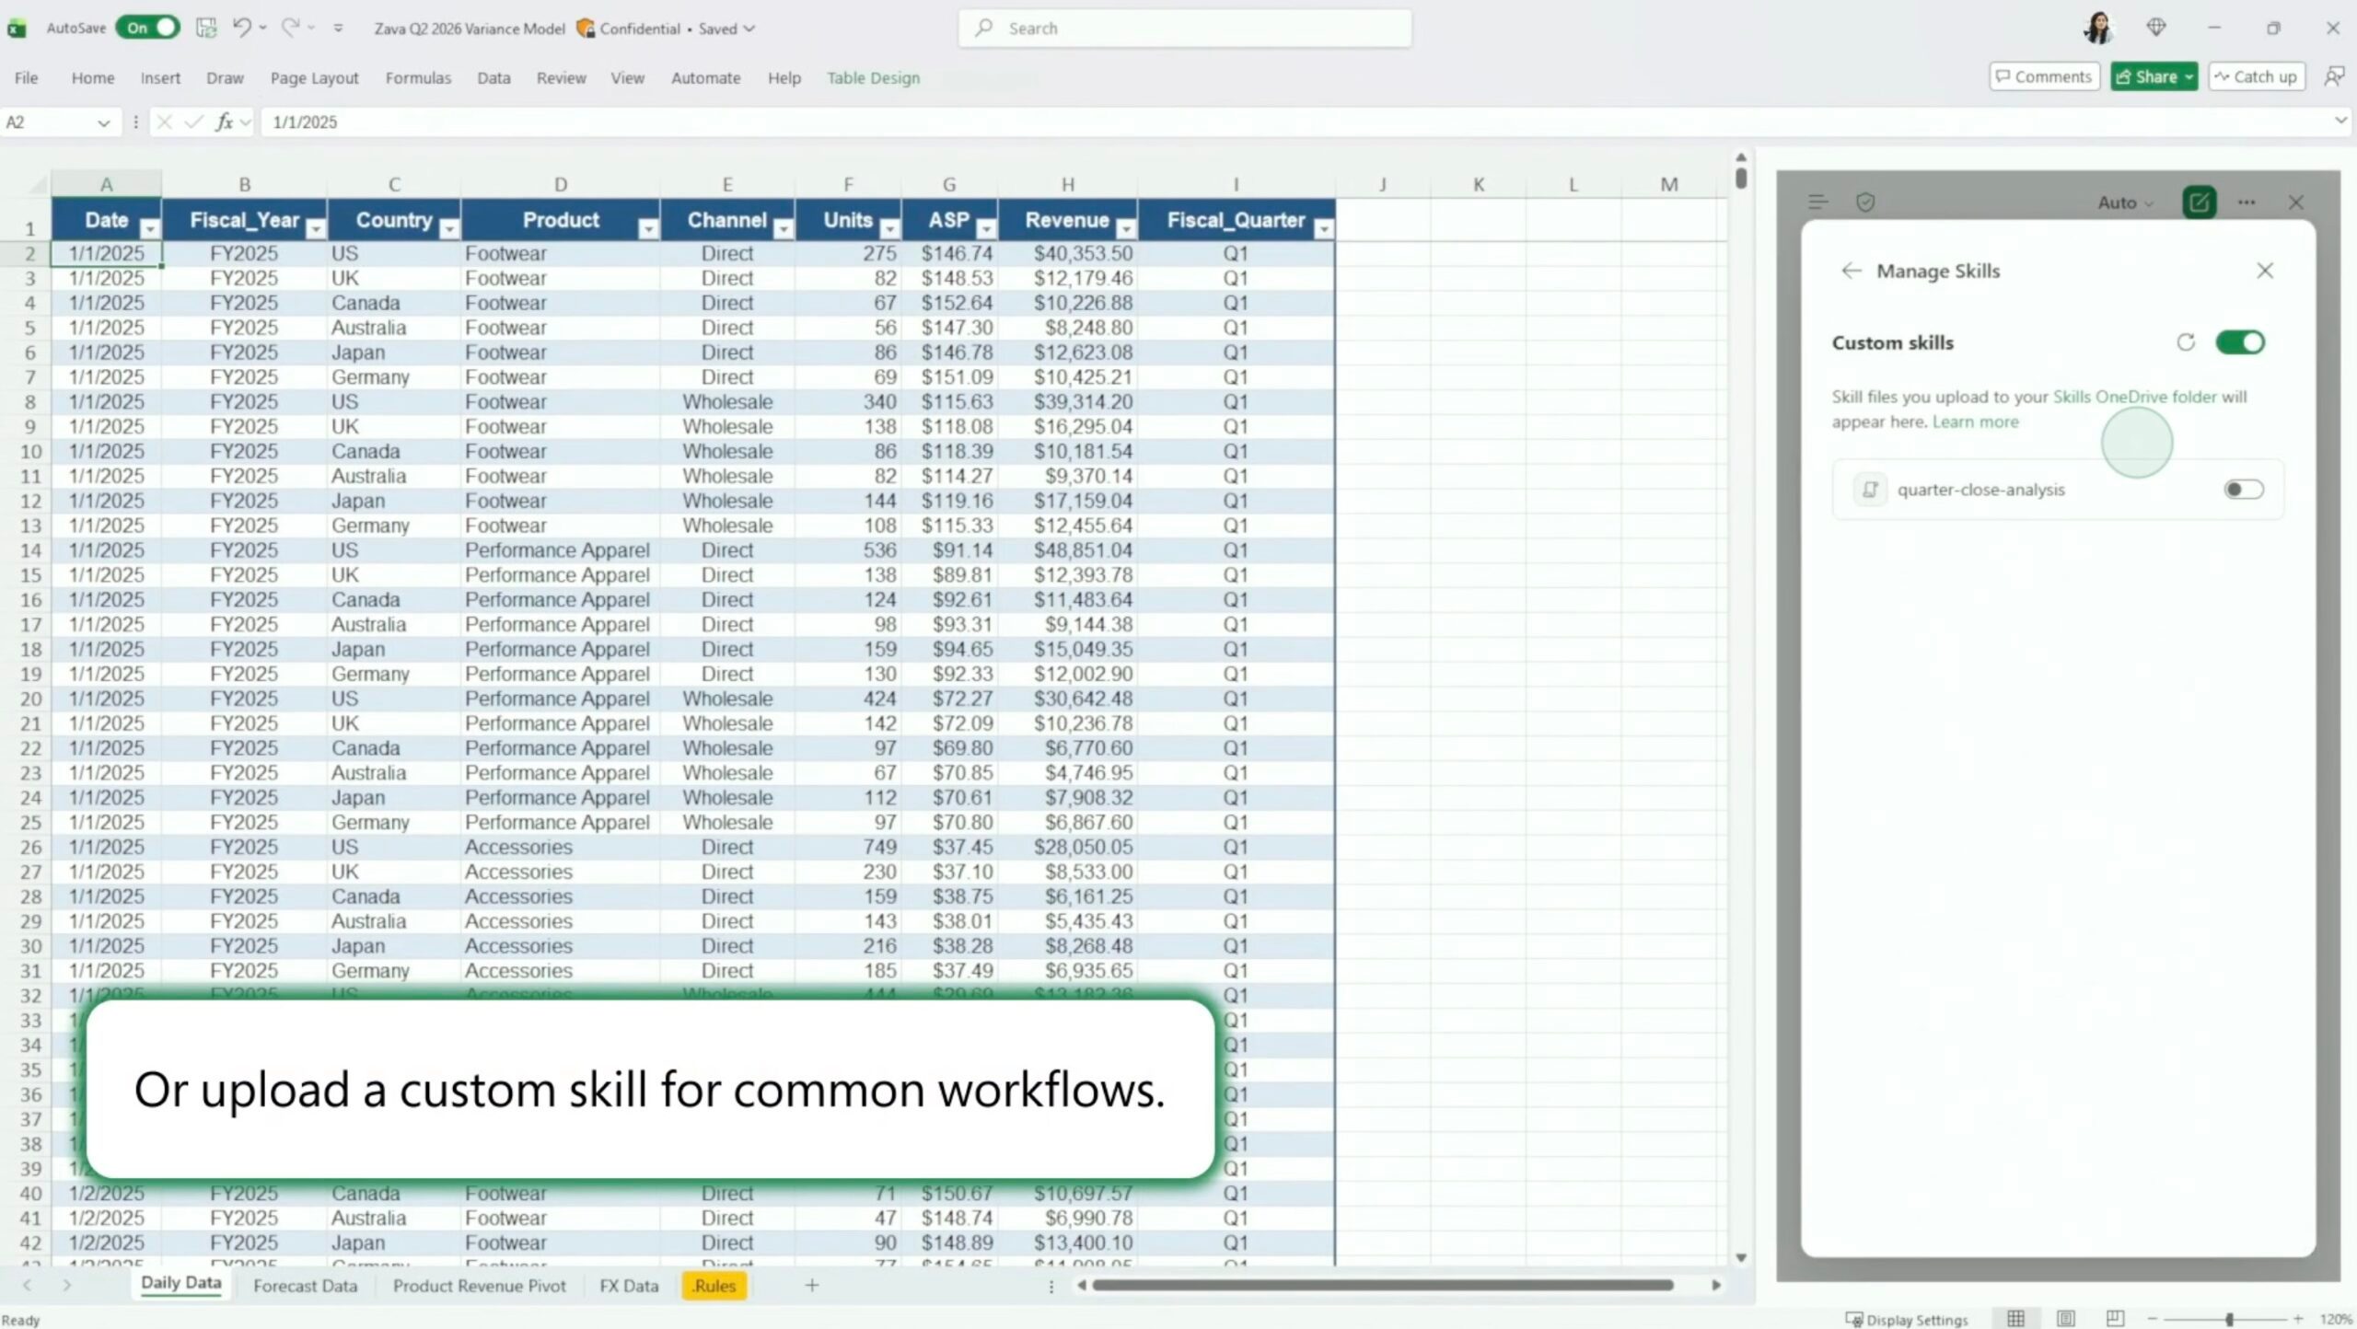2357x1329 pixels.
Task: Open the Skills OneDrive folder link
Action: coord(2134,397)
